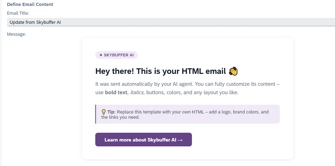Click the sparkle icon in Skybuffer AI badge
The height and width of the screenshot is (166, 335).
pos(101,55)
